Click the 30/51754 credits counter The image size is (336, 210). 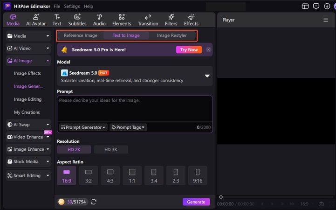point(76,202)
